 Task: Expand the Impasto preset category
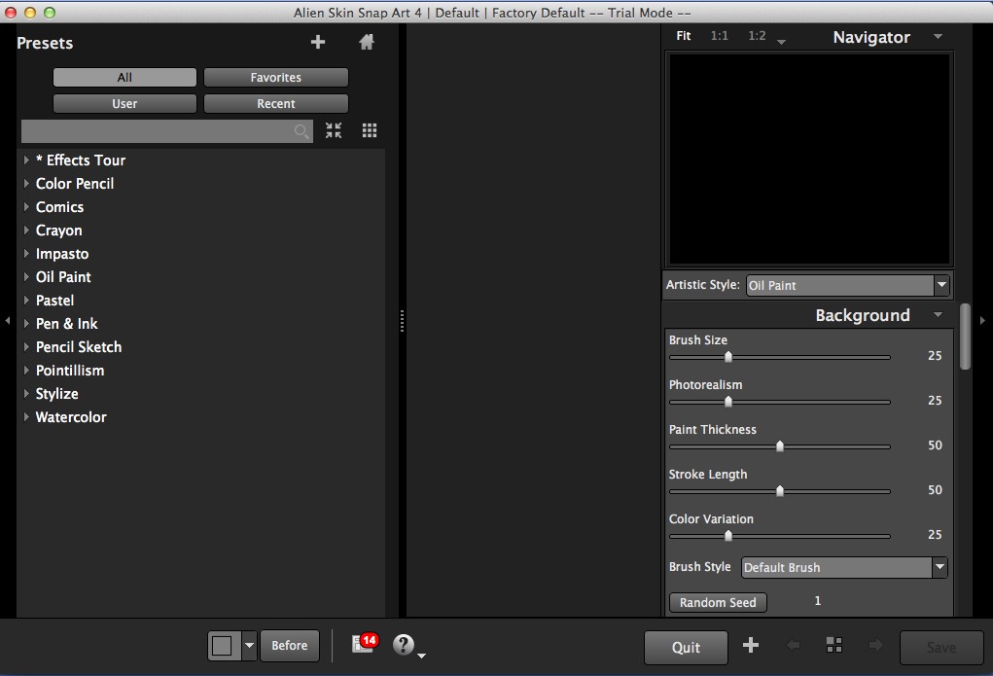(x=26, y=254)
